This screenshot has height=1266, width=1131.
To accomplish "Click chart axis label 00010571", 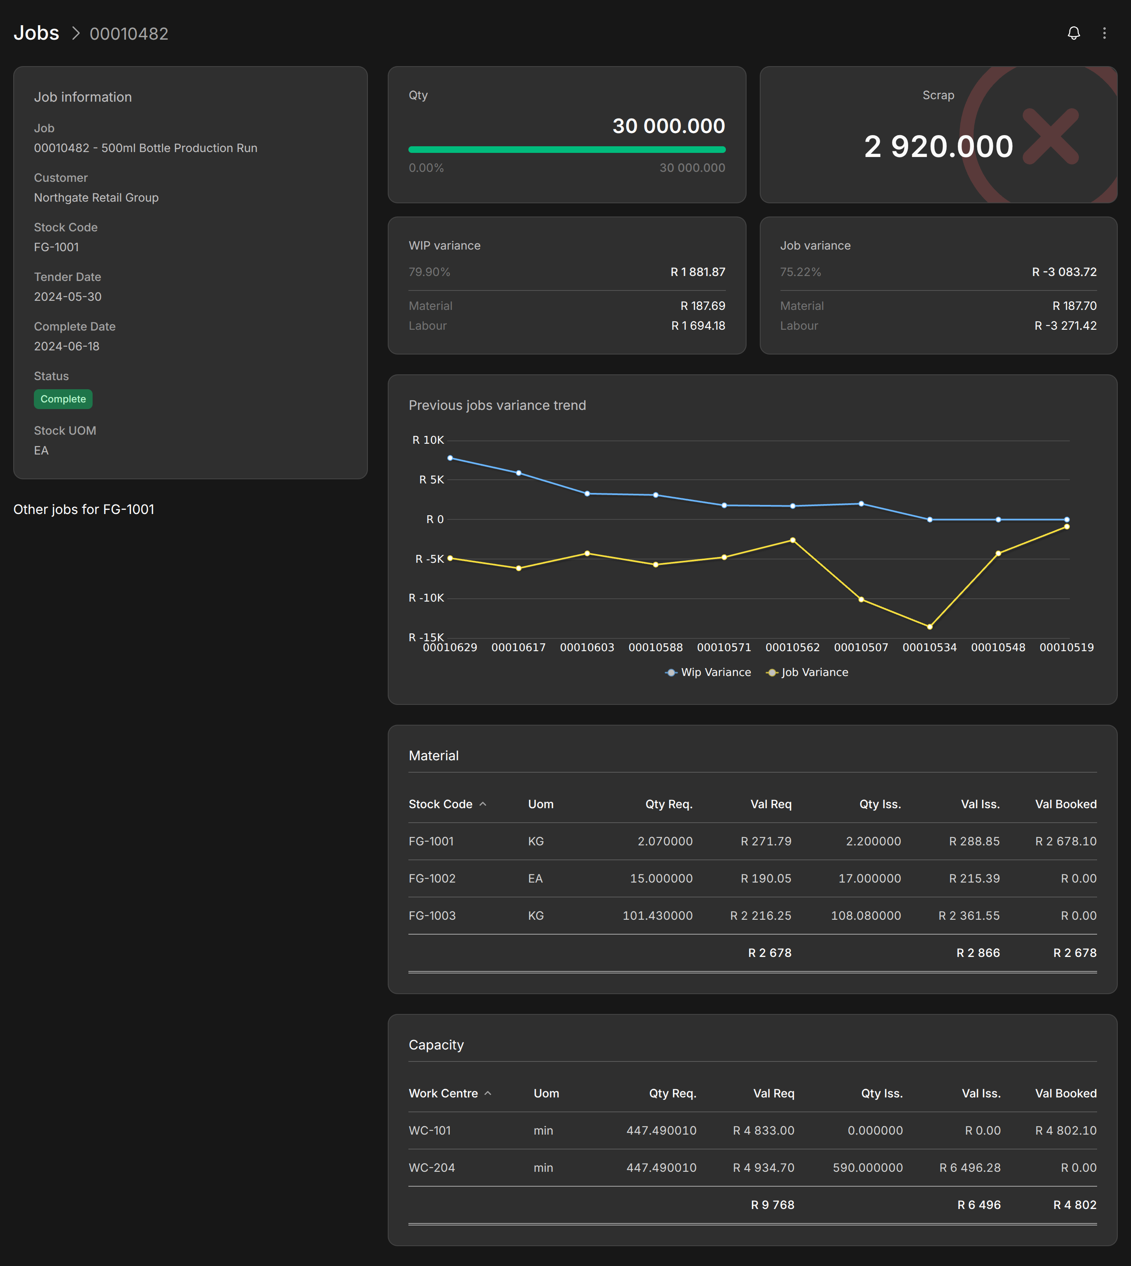I will click(x=724, y=647).
